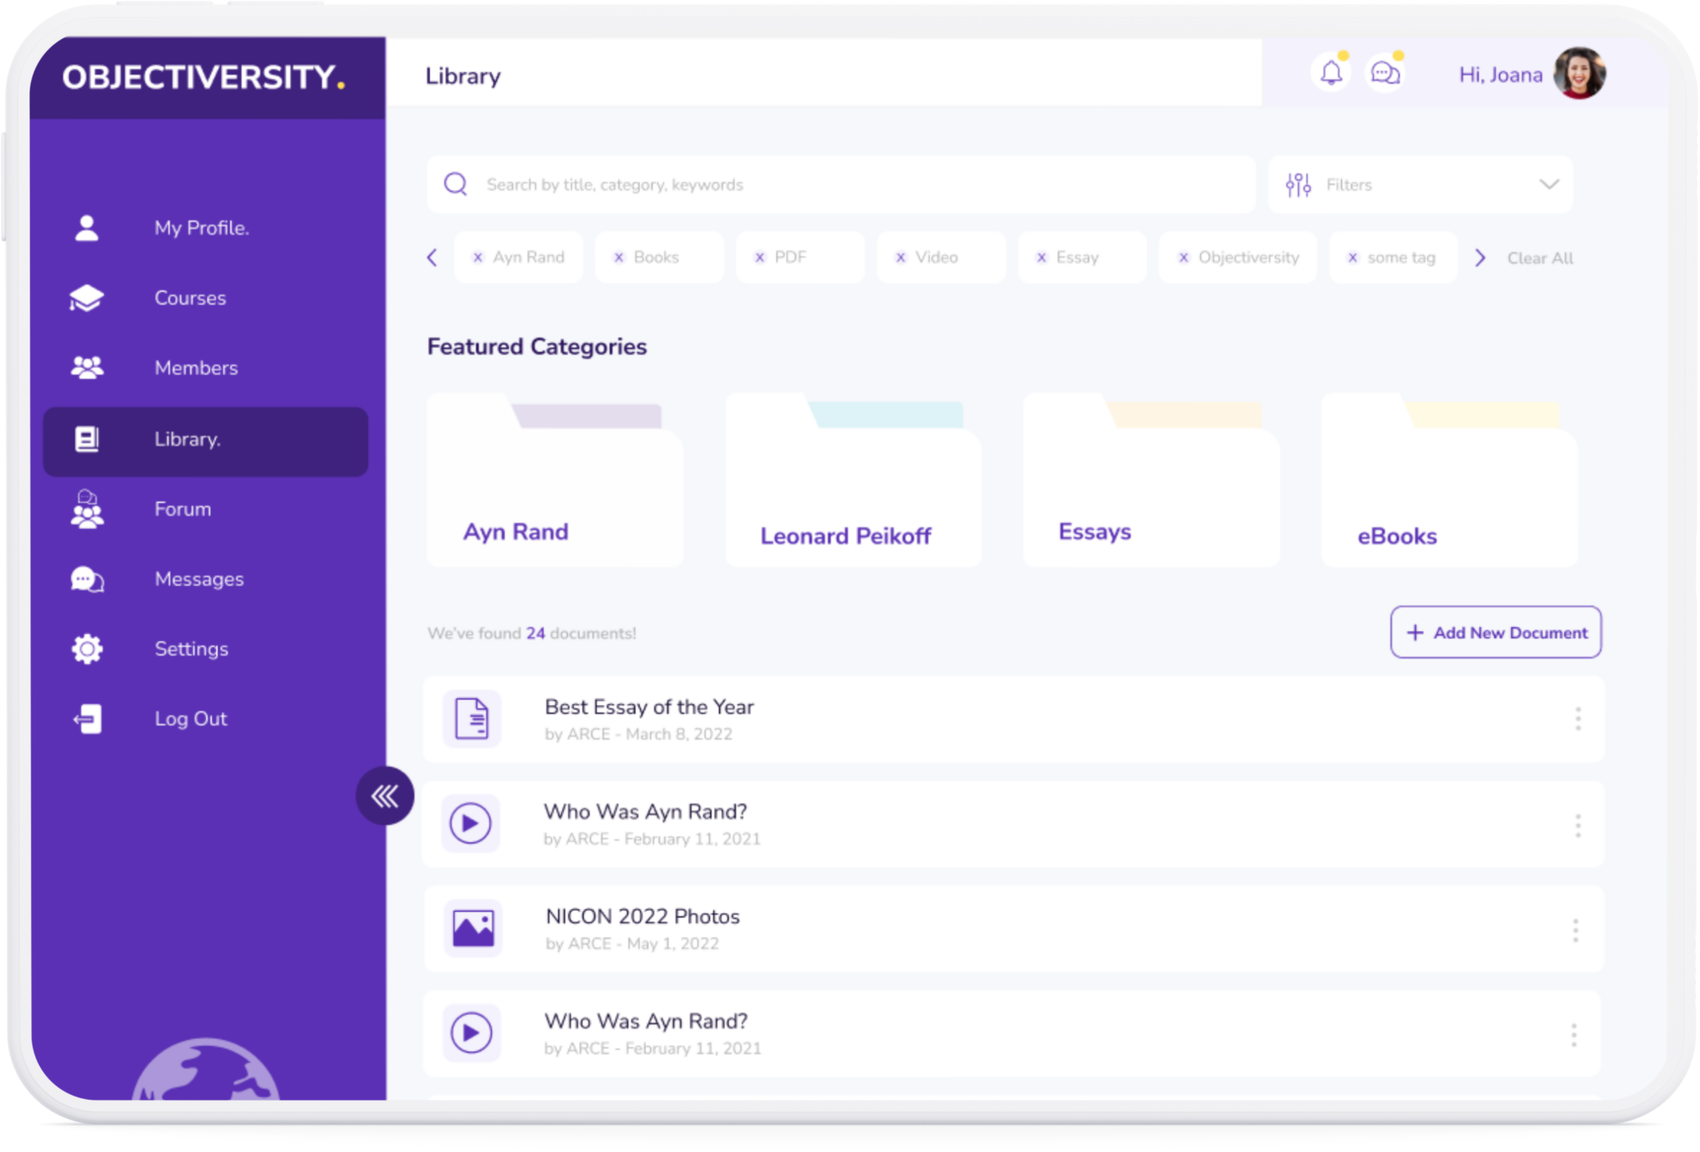Play first Who Was Ayn Rand video

click(470, 823)
